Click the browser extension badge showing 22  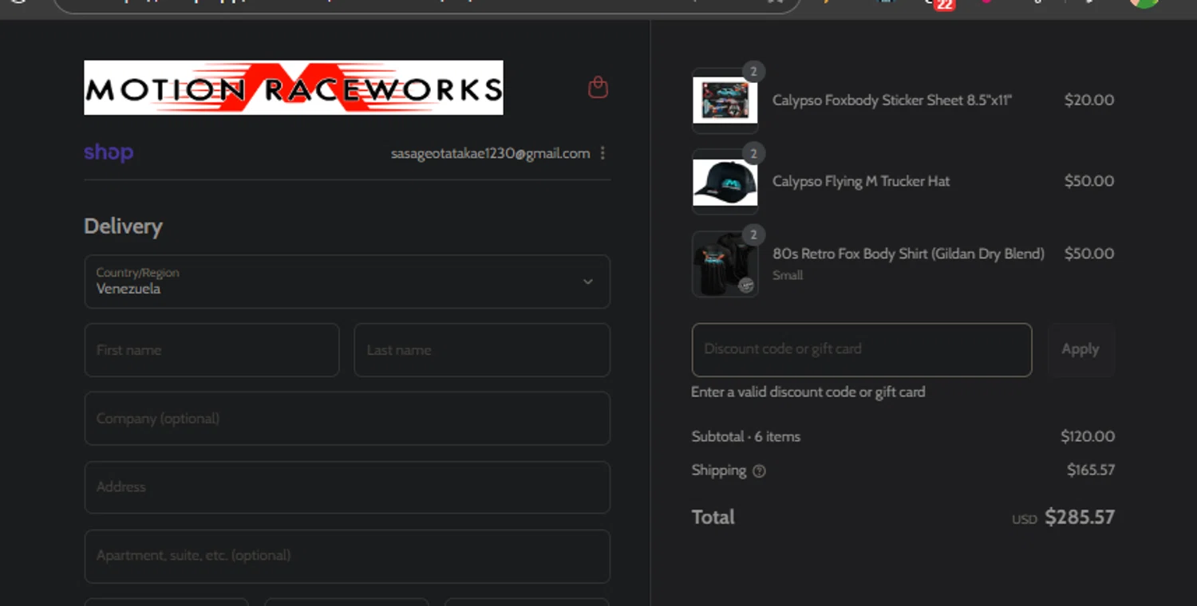944,5
